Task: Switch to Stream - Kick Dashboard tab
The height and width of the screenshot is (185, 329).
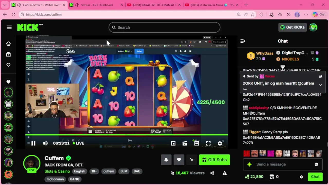Action: click(97, 5)
